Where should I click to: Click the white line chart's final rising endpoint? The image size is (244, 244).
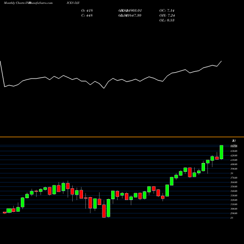coord(222,61)
